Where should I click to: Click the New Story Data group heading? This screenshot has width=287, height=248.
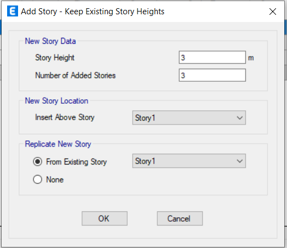click(50, 41)
